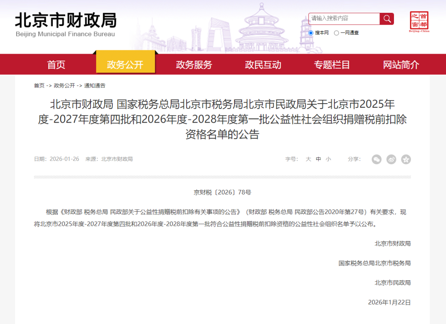This screenshot has height=324, width=446.
Task: Set font size to 小
Action: pos(328,159)
